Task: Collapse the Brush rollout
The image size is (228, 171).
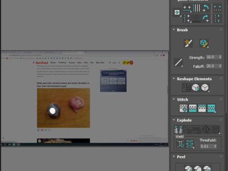Action: pos(174,30)
